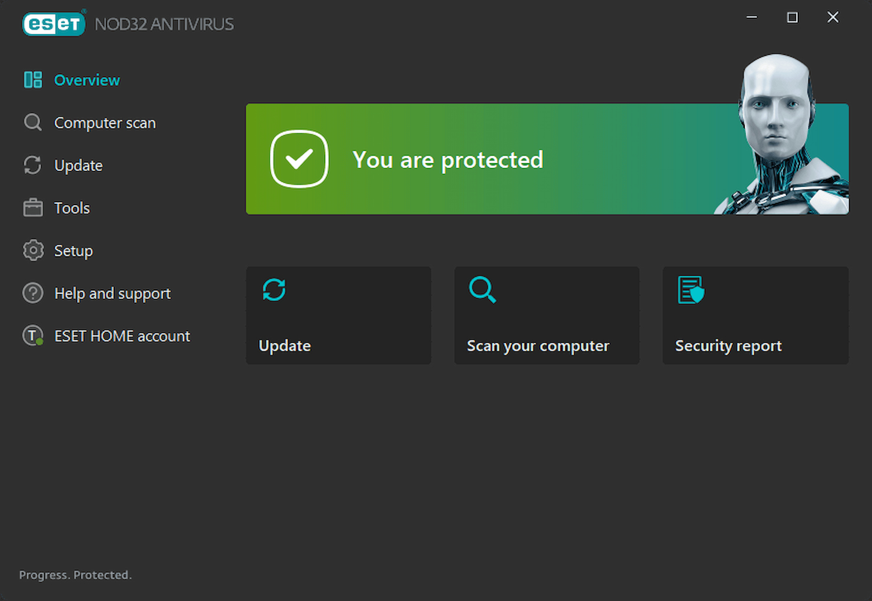Start Scan your computer

(x=546, y=315)
